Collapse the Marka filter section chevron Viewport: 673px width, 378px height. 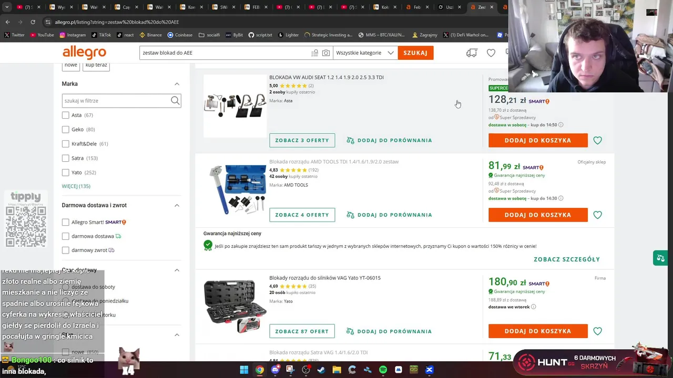pos(177,84)
